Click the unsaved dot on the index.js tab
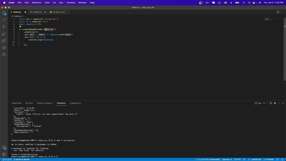 pos(25,12)
